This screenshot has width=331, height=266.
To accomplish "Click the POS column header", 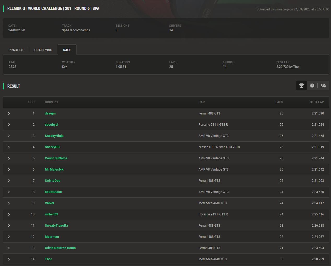I will point(31,102).
